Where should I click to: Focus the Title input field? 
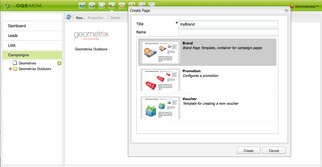click(228, 24)
